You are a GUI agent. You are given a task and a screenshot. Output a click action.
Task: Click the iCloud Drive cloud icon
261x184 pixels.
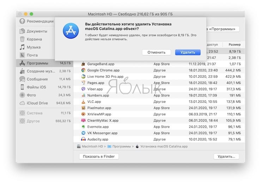[x=22, y=103]
